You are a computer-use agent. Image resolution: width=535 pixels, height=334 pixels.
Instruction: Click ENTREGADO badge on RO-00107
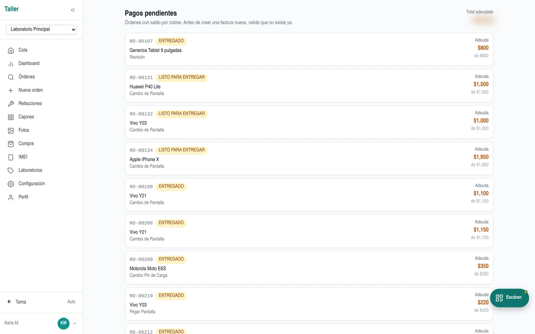coord(171,41)
